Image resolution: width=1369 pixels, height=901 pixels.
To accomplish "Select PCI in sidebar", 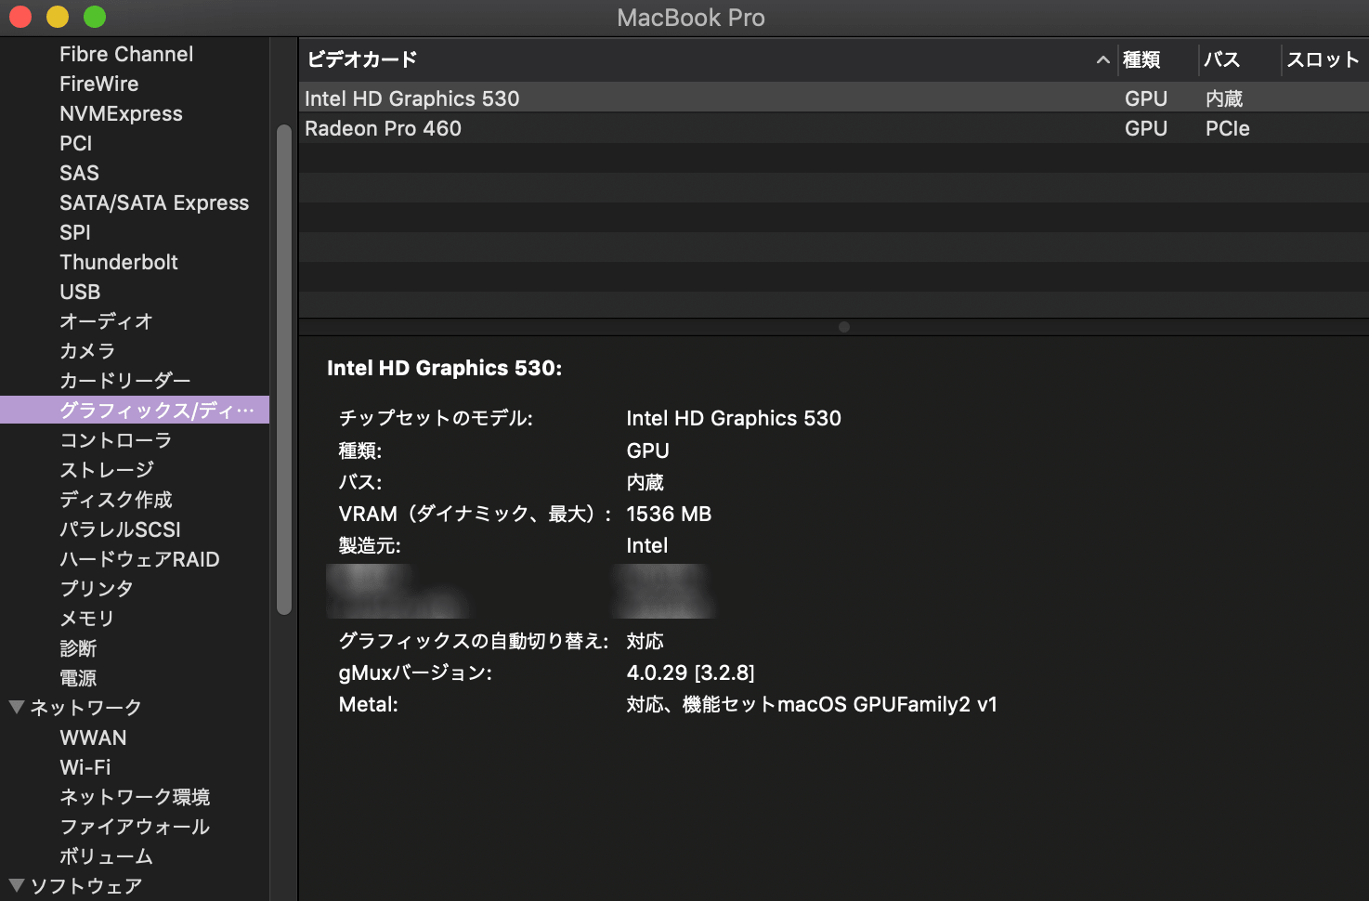I will pyautogui.click(x=76, y=143).
